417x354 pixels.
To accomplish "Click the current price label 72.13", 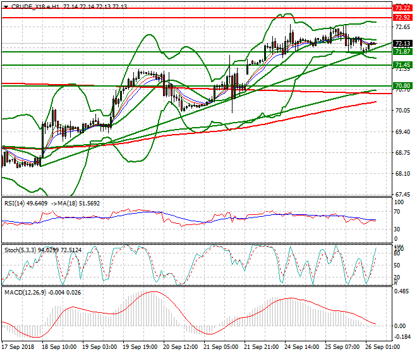I will 402,44.
